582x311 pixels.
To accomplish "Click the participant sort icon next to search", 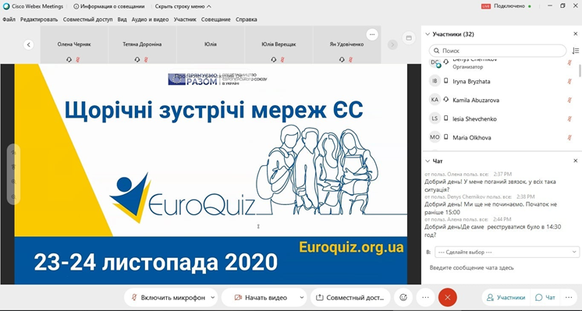I will point(575,51).
